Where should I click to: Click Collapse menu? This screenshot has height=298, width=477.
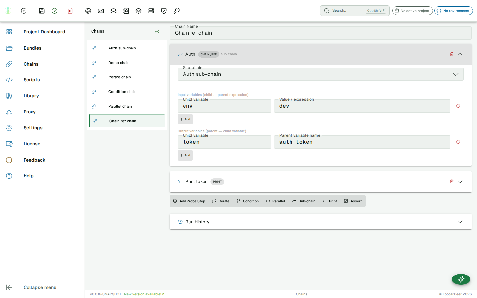click(42, 287)
